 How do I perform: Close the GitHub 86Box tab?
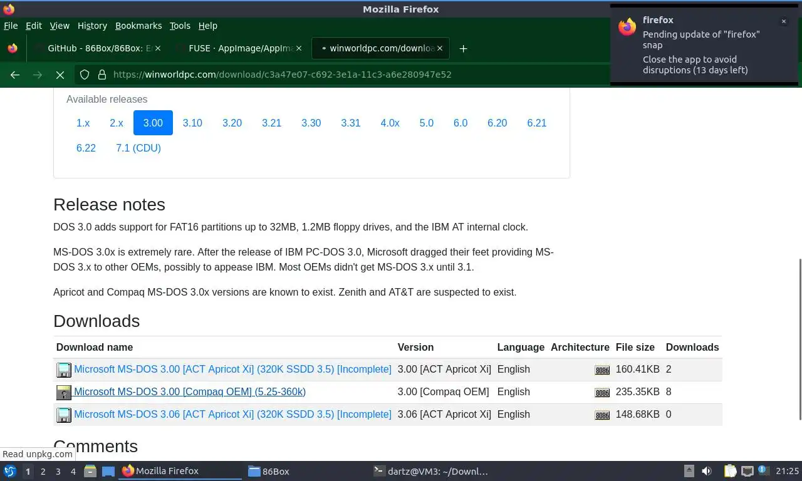click(157, 48)
